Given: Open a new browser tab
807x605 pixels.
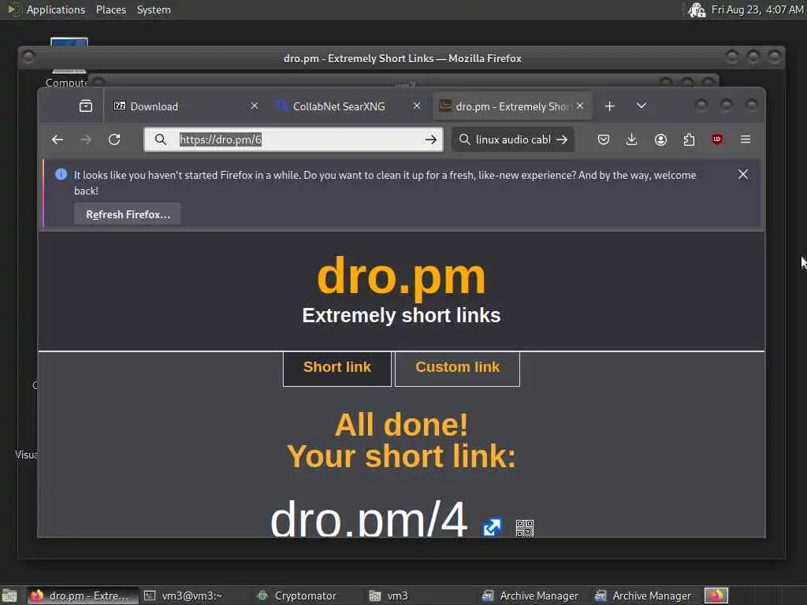Looking at the screenshot, I should point(610,106).
